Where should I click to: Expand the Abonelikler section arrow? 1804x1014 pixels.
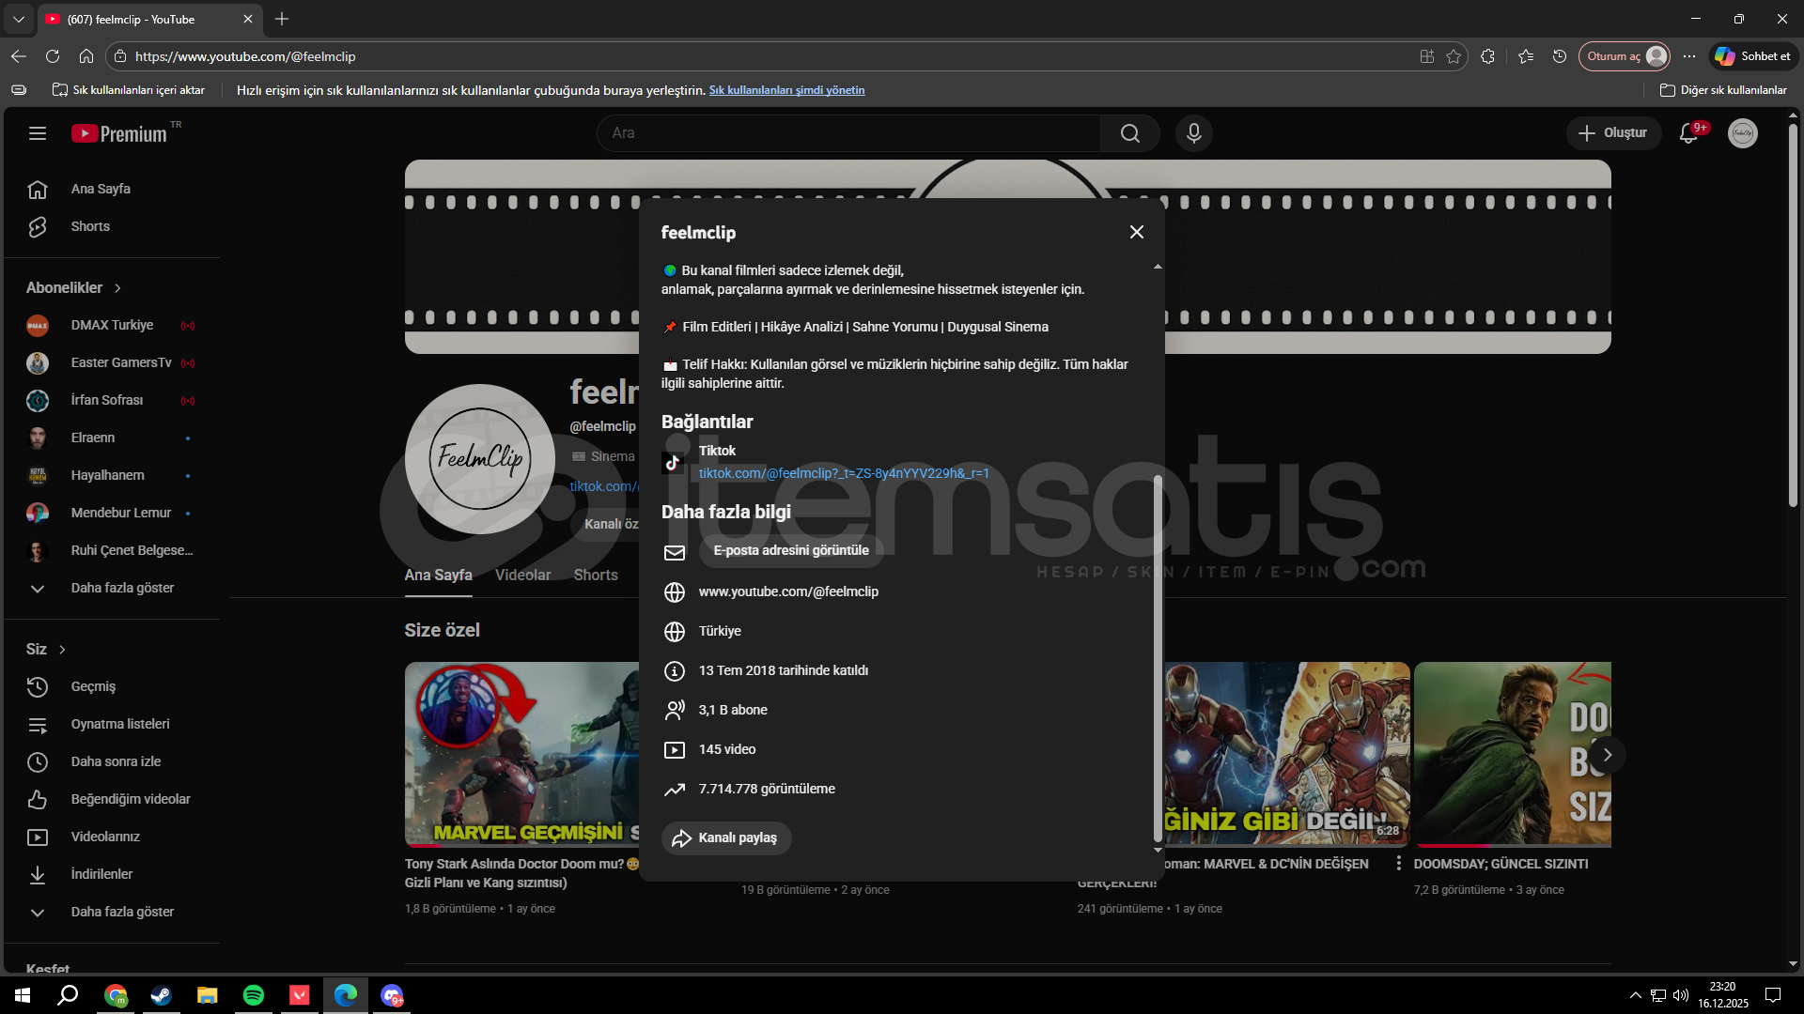click(x=117, y=288)
